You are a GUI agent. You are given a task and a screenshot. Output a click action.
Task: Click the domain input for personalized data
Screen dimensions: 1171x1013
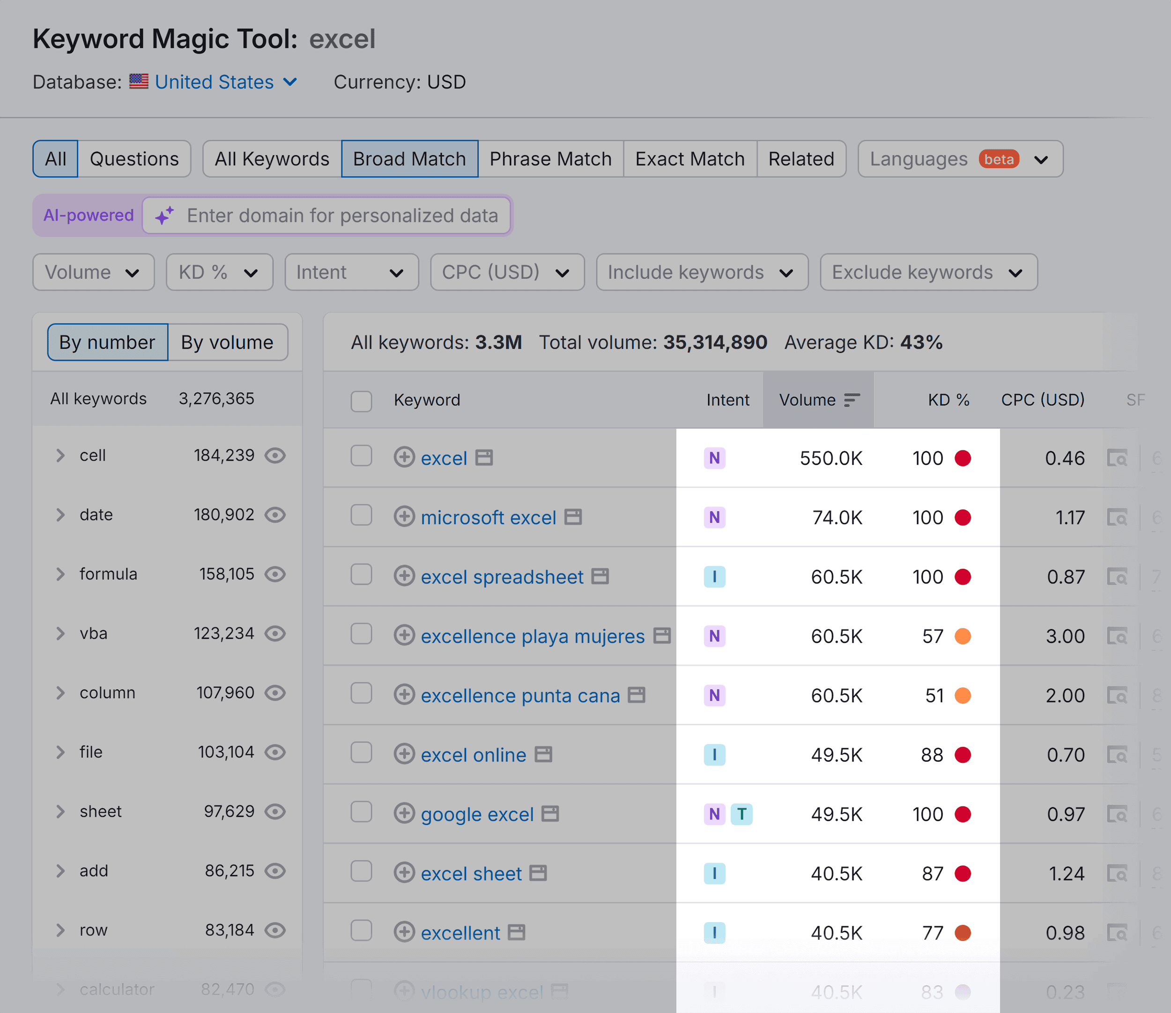326,216
